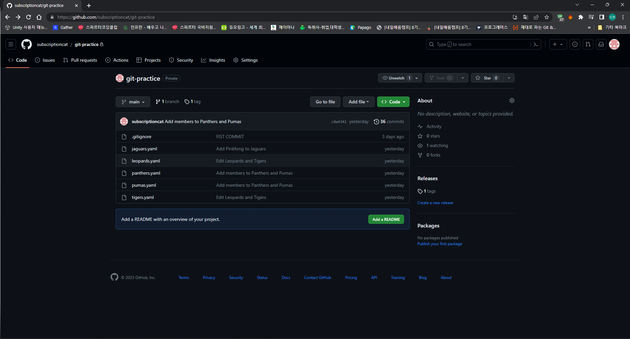Open the user avatar menu
This screenshot has height=339, width=630.
click(x=614, y=44)
